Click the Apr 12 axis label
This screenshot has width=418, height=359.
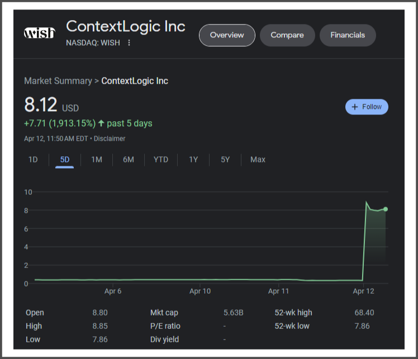tap(364, 291)
